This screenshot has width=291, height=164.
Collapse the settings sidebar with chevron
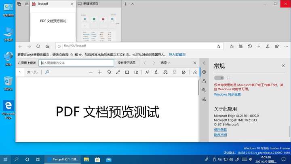[x=204, y=63]
